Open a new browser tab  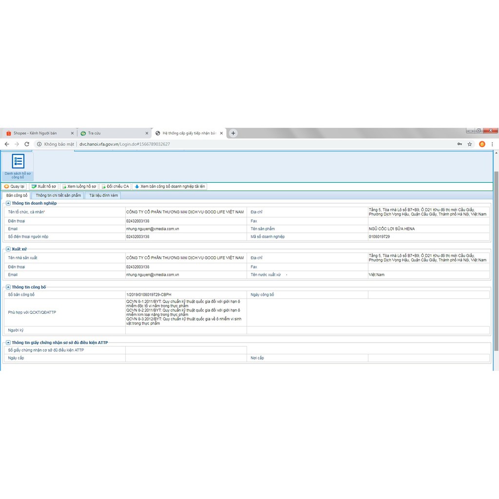(x=233, y=133)
